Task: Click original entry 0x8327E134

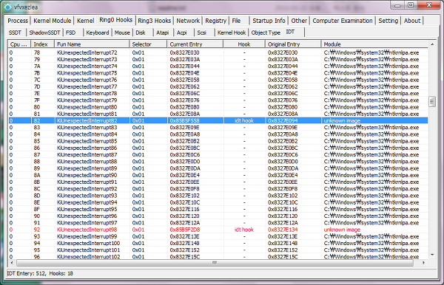Action: [x=283, y=230]
